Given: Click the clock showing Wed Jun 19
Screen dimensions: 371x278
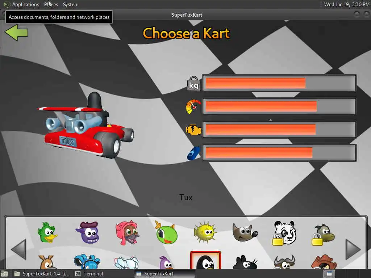Looking at the screenshot, I should pyautogui.click(x=346, y=4).
